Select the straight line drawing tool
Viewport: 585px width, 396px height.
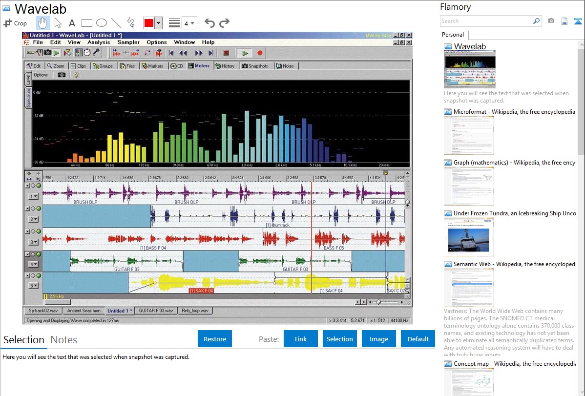(x=116, y=23)
